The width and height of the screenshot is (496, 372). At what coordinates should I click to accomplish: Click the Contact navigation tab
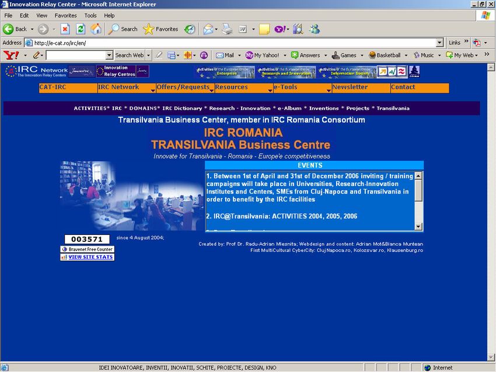[420, 87]
